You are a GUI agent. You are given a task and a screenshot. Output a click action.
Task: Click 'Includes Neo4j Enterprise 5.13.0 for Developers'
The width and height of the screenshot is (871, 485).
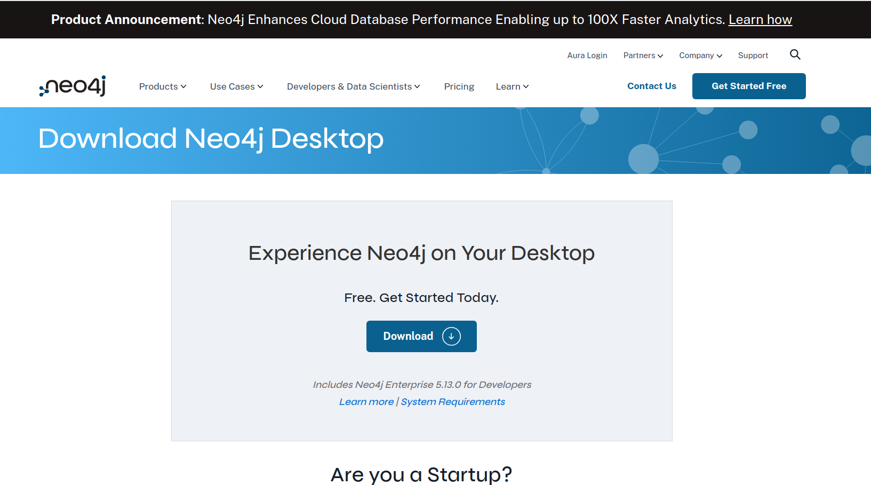(422, 385)
